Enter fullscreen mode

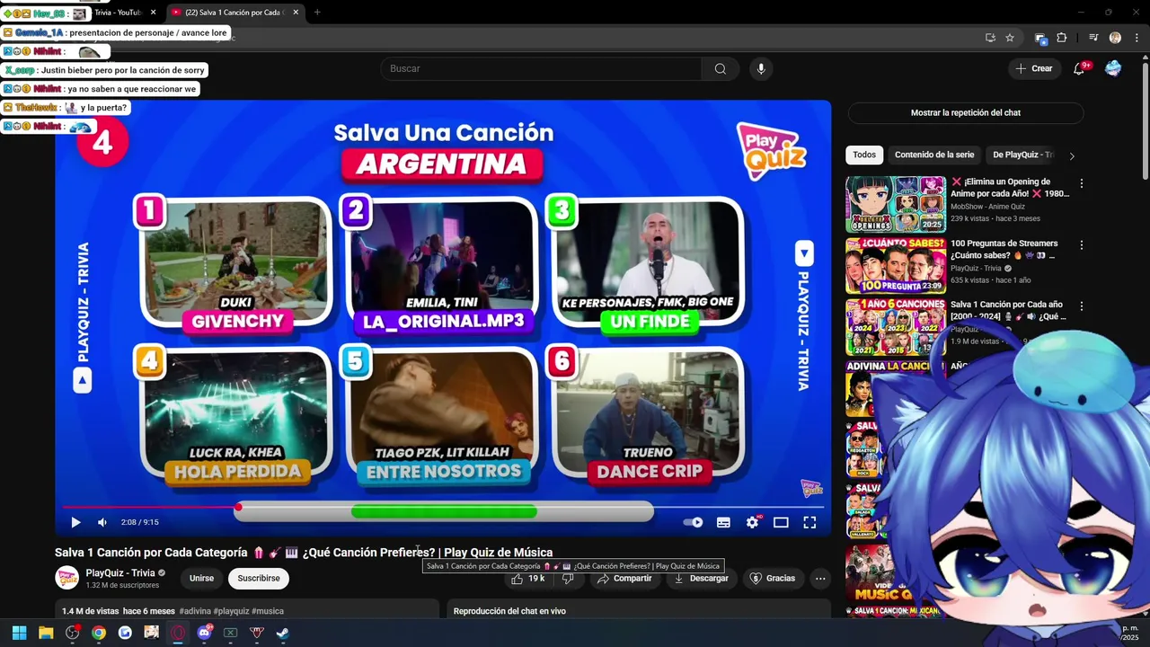809,522
